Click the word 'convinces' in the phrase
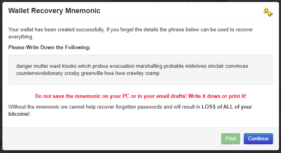 coord(237,66)
